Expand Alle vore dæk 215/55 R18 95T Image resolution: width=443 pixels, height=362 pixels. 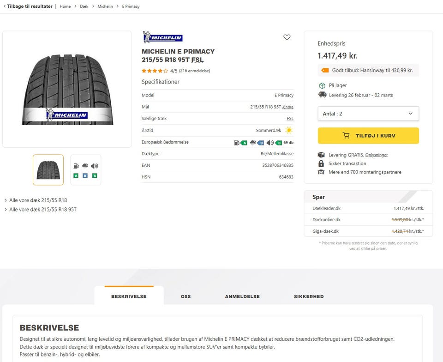pyautogui.click(x=42, y=210)
